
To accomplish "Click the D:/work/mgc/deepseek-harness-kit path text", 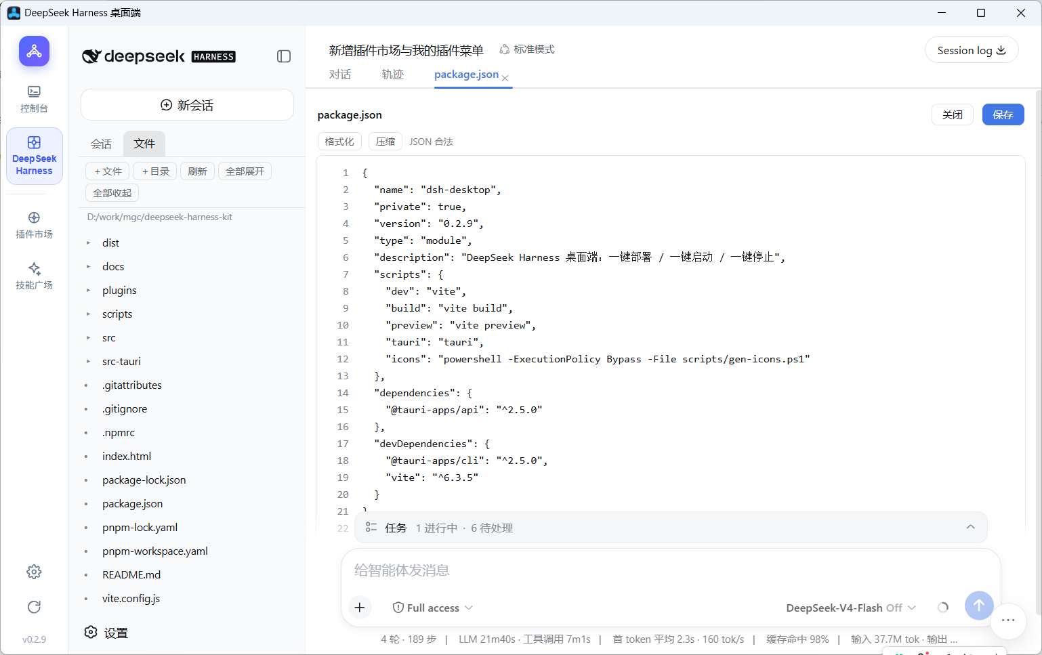I will click(160, 217).
